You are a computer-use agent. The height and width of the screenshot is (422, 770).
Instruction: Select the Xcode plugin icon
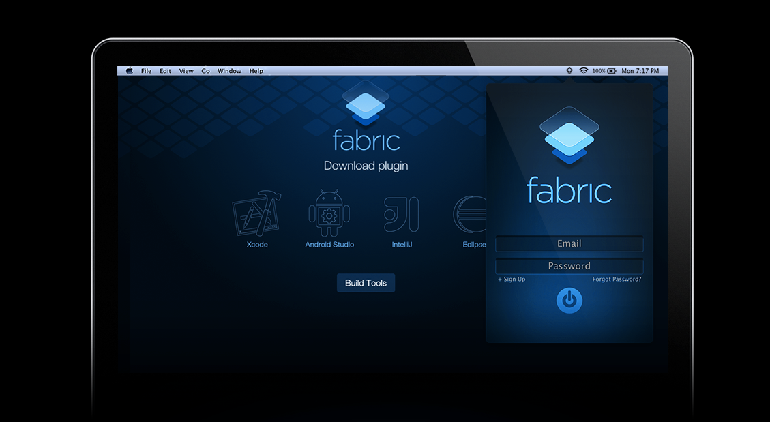[257, 213]
